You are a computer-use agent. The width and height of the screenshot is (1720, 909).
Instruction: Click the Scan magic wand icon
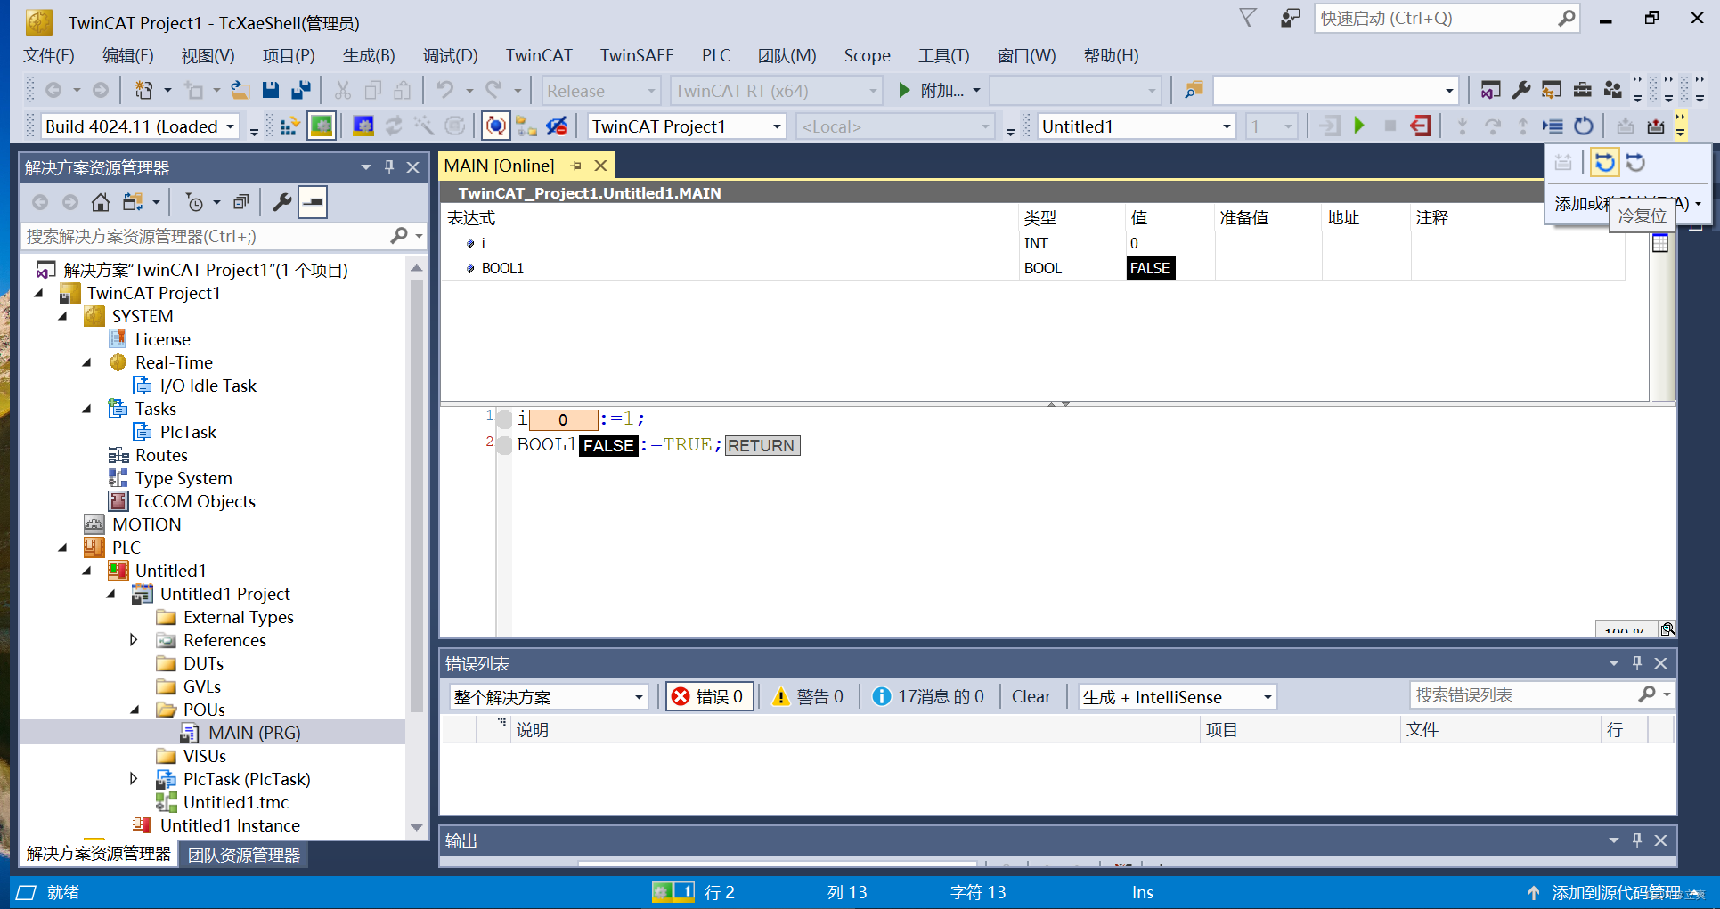(424, 126)
